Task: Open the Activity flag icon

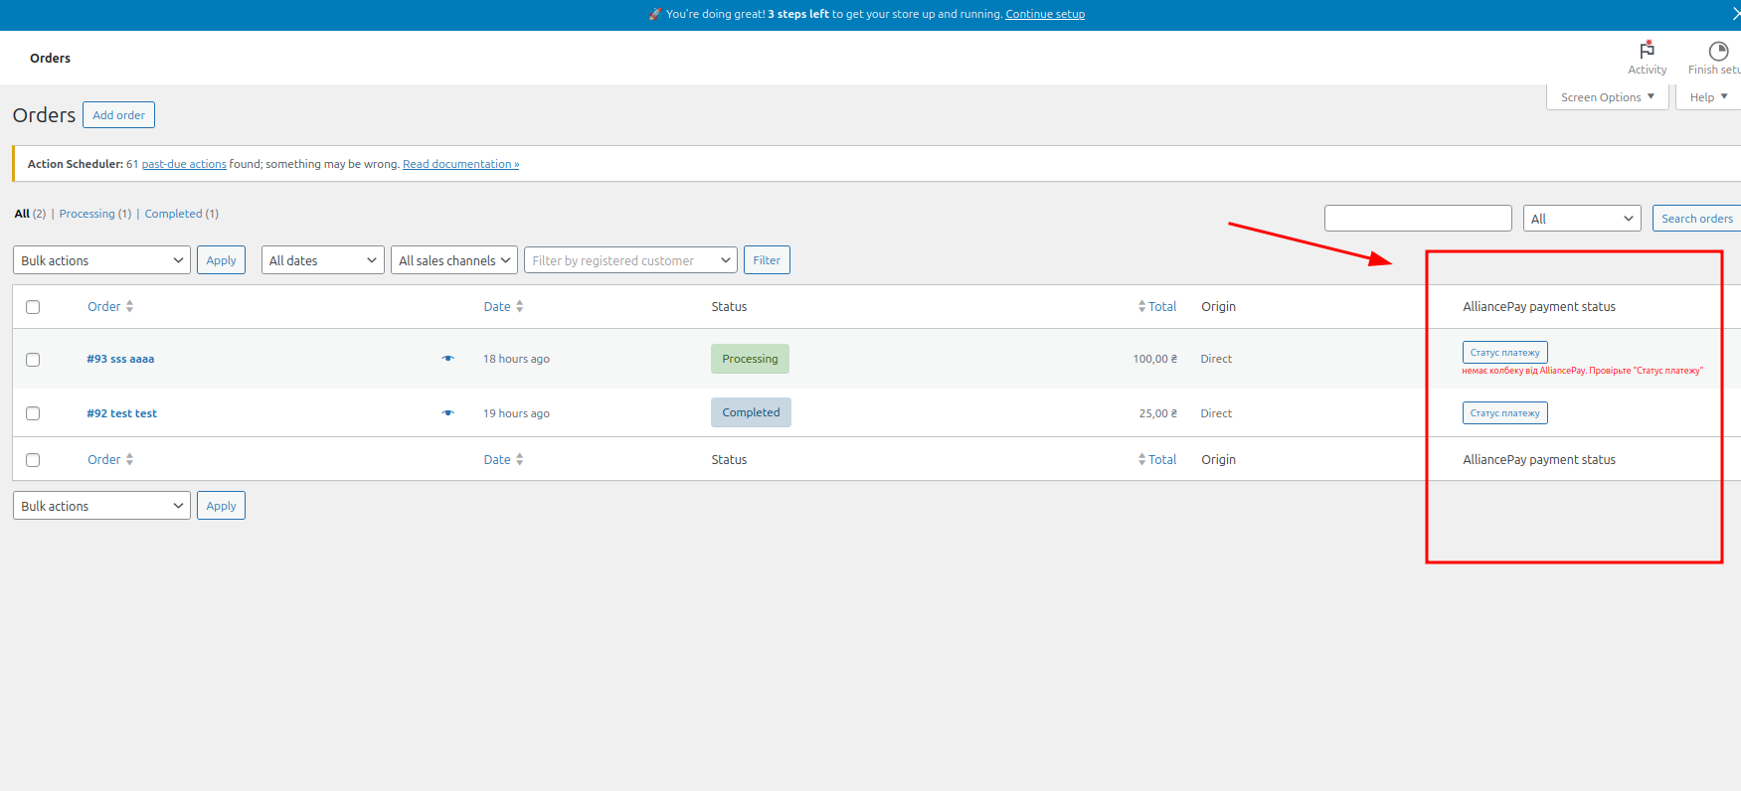Action: click(x=1647, y=51)
